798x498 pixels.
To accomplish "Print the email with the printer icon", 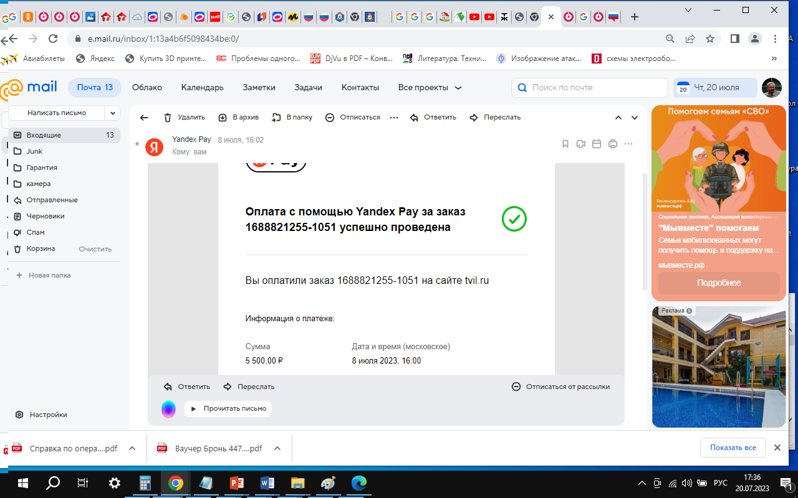I will (613, 144).
